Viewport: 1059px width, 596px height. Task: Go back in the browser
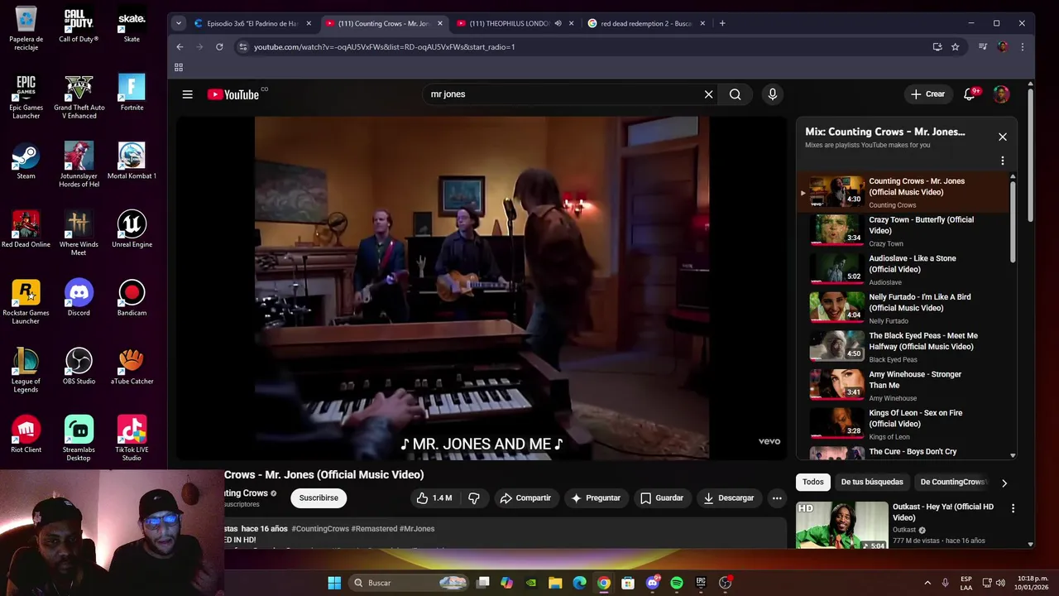coord(180,47)
